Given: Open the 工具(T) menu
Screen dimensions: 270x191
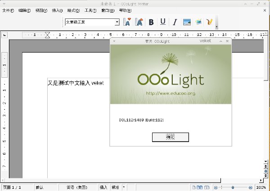Looking at the screenshot, I should [x=90, y=10].
